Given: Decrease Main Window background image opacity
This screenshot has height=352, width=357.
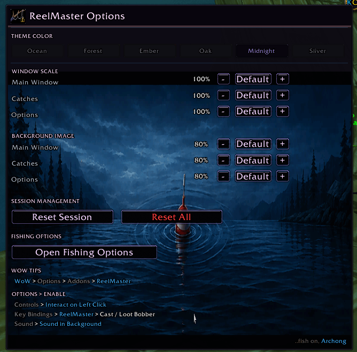Looking at the screenshot, I should (223, 144).
